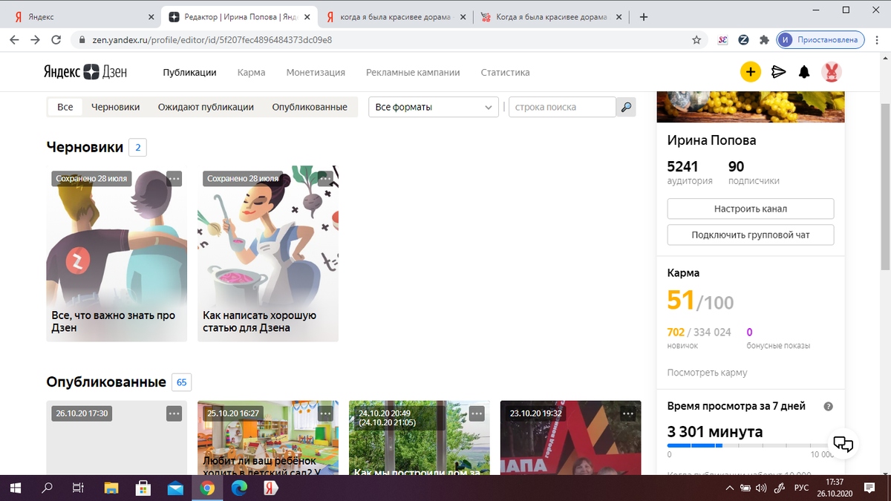Open Рекламные кампании menu item
The image size is (891, 501).
tap(413, 72)
